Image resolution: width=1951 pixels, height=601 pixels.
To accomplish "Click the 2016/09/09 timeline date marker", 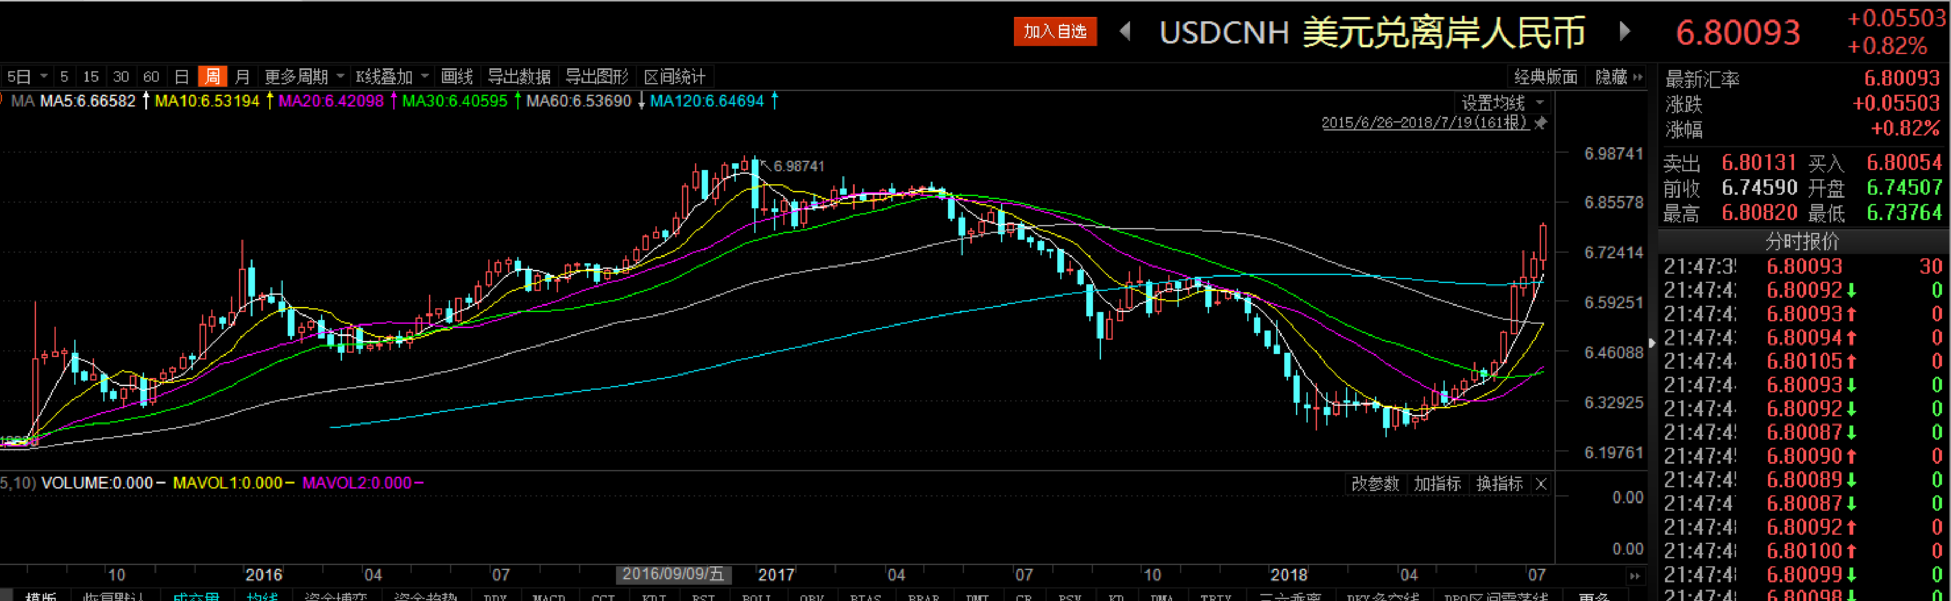I will 673,575.
